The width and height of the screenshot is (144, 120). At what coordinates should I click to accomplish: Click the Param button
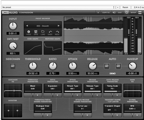tap(125, 7)
